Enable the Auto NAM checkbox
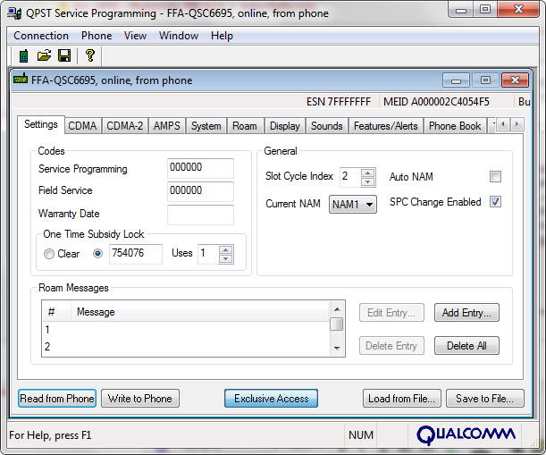The height and width of the screenshot is (455, 546). (x=495, y=177)
